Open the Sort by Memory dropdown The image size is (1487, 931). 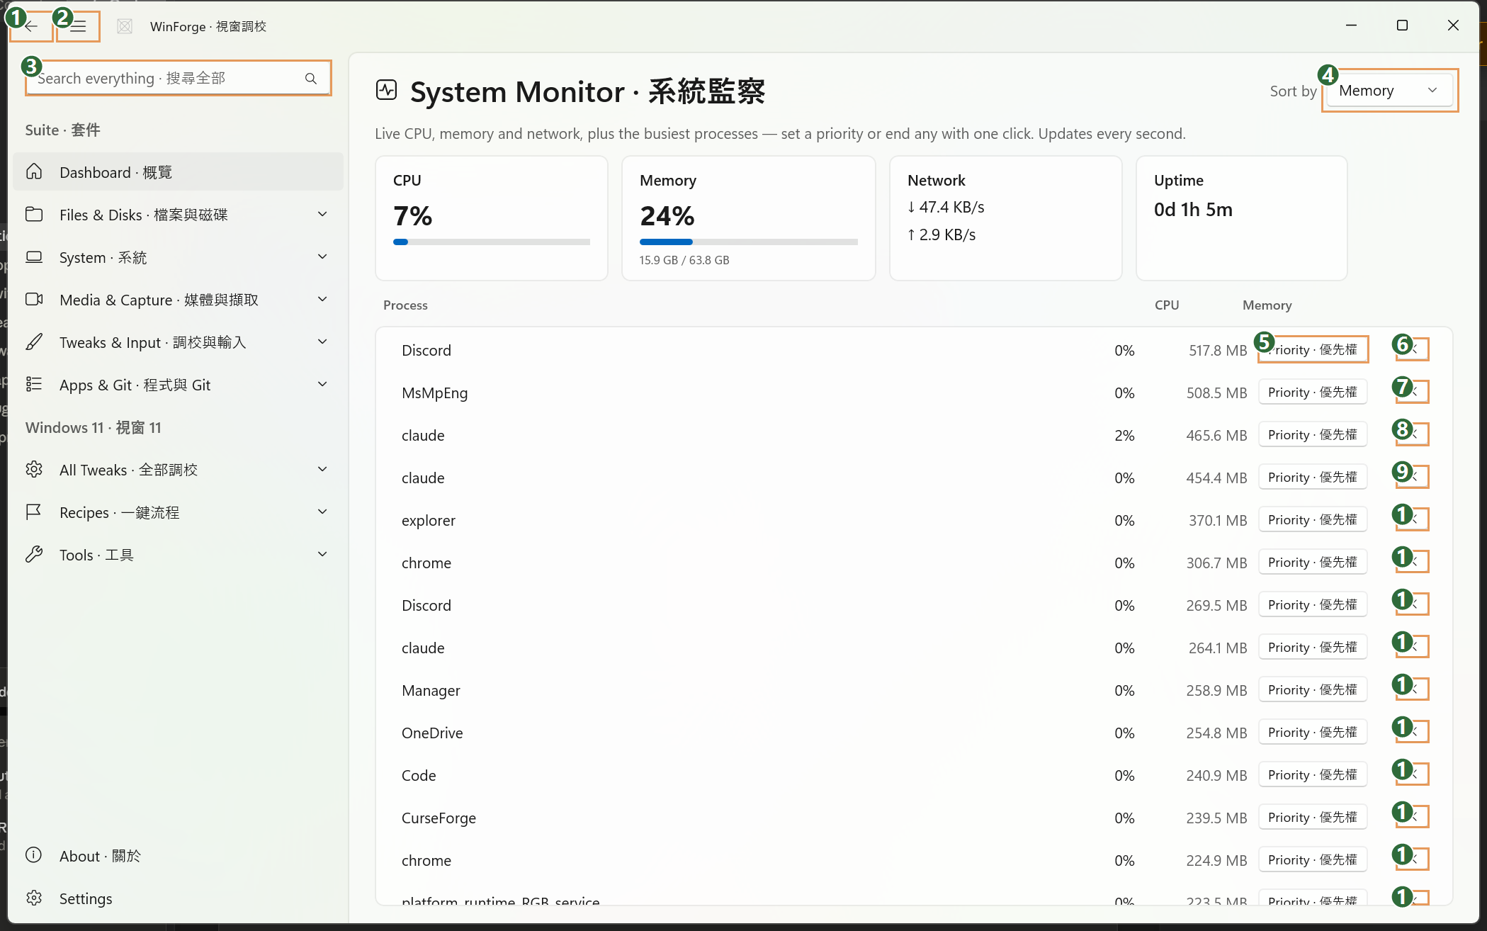1389,91
